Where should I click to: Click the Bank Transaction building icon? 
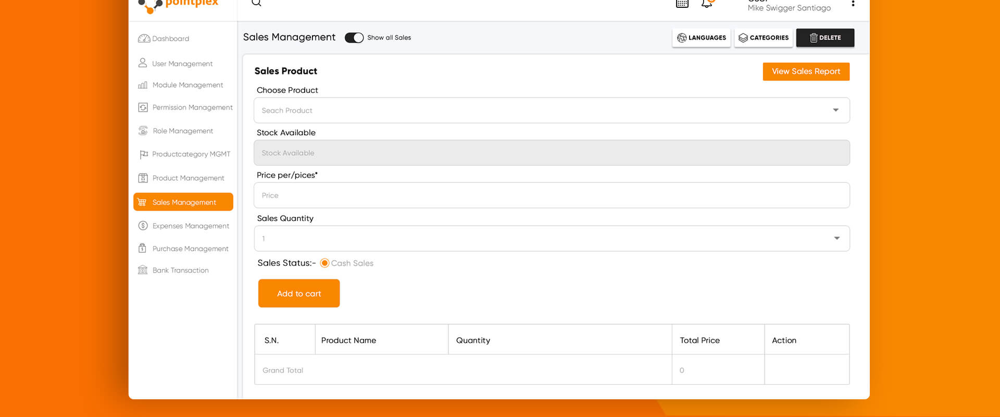143,270
